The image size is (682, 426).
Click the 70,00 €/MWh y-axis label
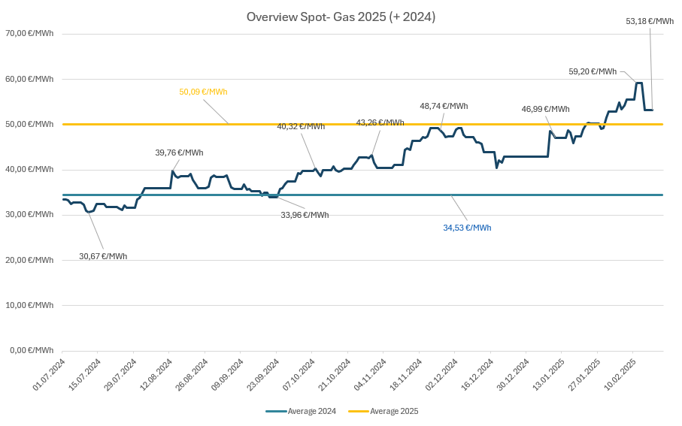(29, 33)
